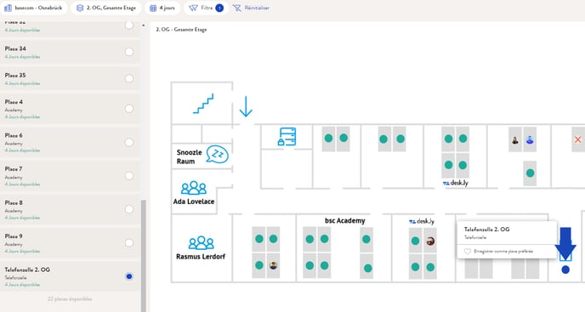Click the Place 9 list entry
Screen dimensions: 585x312
(x=70, y=242)
